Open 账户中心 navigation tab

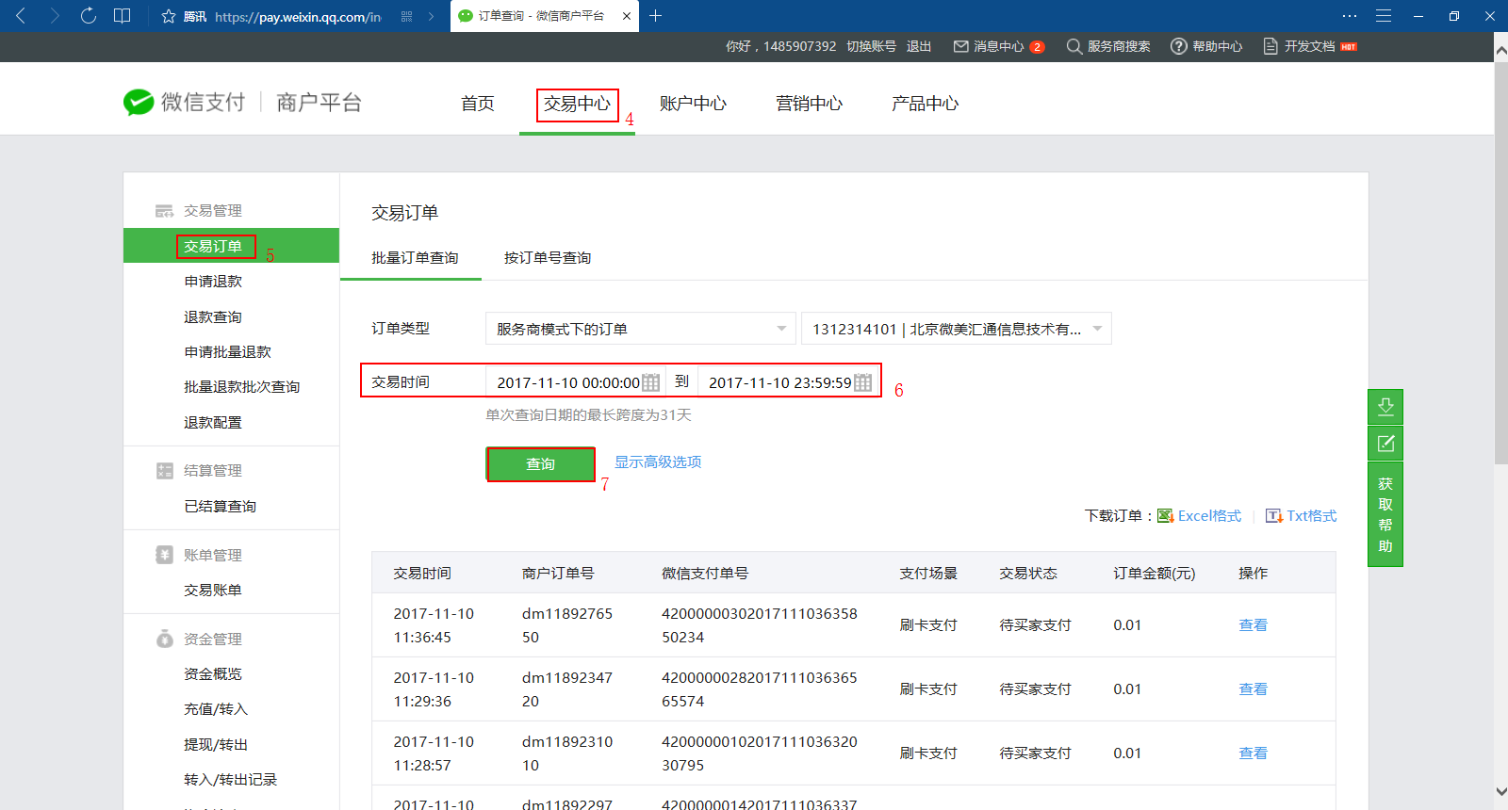693,104
